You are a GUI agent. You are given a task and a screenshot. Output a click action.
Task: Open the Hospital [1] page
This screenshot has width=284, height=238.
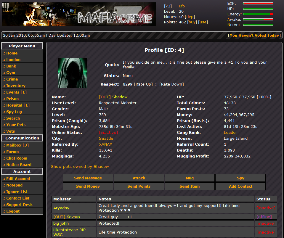click(x=18, y=105)
